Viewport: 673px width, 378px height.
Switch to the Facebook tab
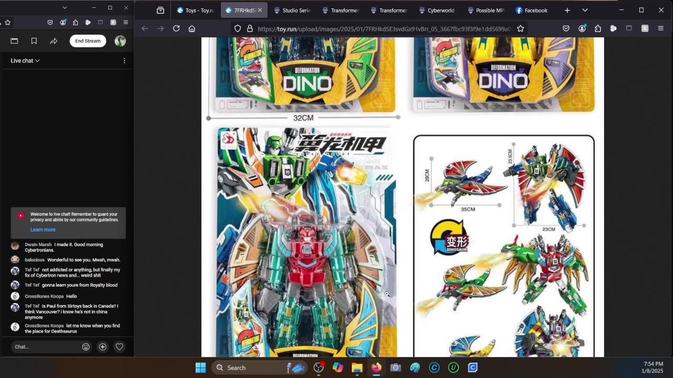click(x=532, y=10)
